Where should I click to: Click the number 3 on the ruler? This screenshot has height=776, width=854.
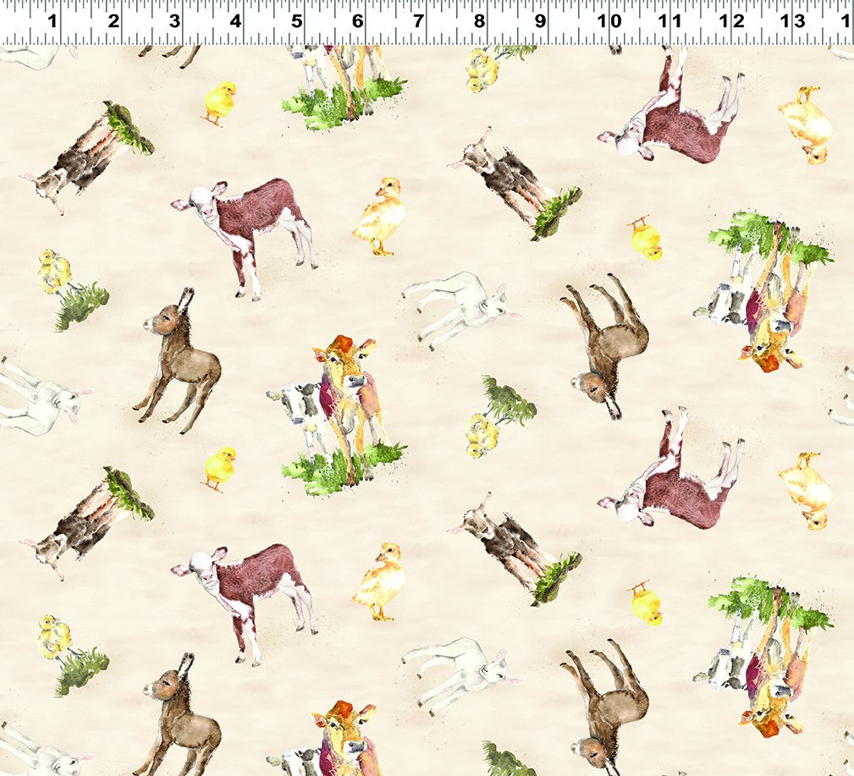click(174, 21)
